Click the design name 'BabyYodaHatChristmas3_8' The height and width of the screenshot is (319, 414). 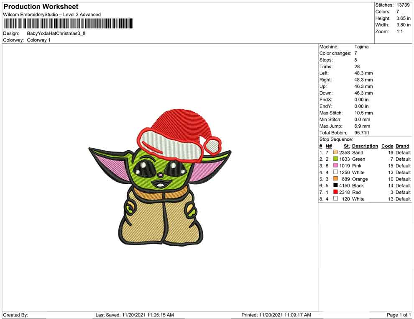[56, 33]
